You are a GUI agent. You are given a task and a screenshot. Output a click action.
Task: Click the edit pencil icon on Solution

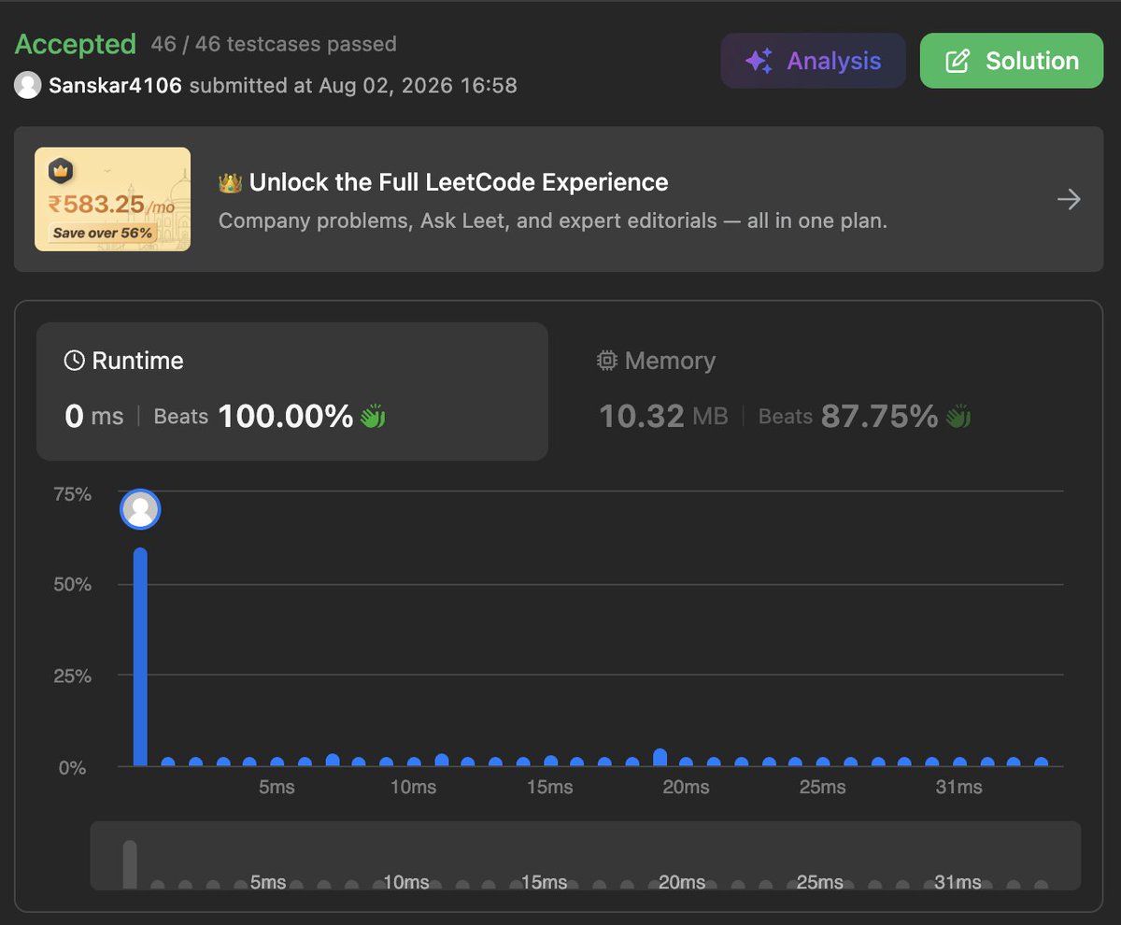(x=958, y=62)
